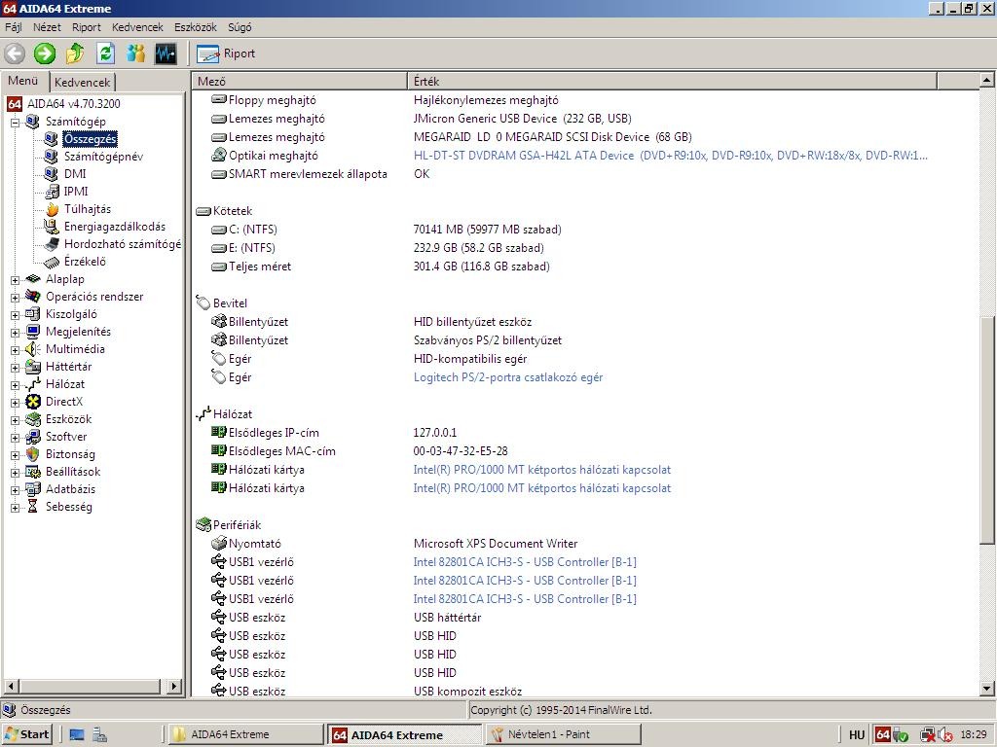Click the Sebesség hourglass icon

pyautogui.click(x=32, y=507)
